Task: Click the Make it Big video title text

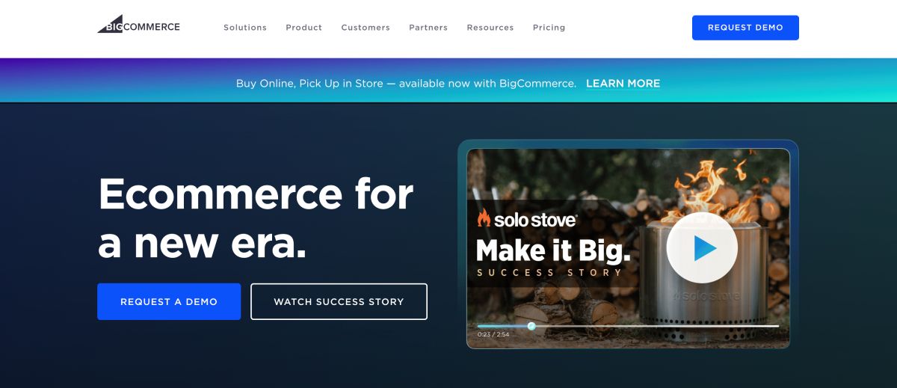Action: click(554, 250)
